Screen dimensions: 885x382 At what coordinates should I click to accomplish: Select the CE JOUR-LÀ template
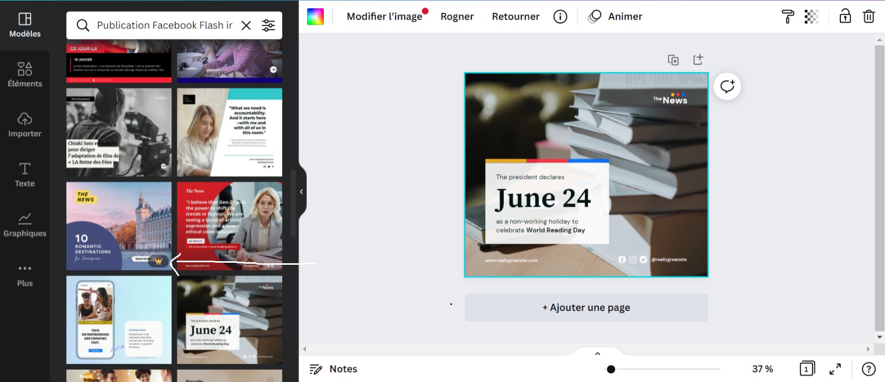tap(119, 62)
